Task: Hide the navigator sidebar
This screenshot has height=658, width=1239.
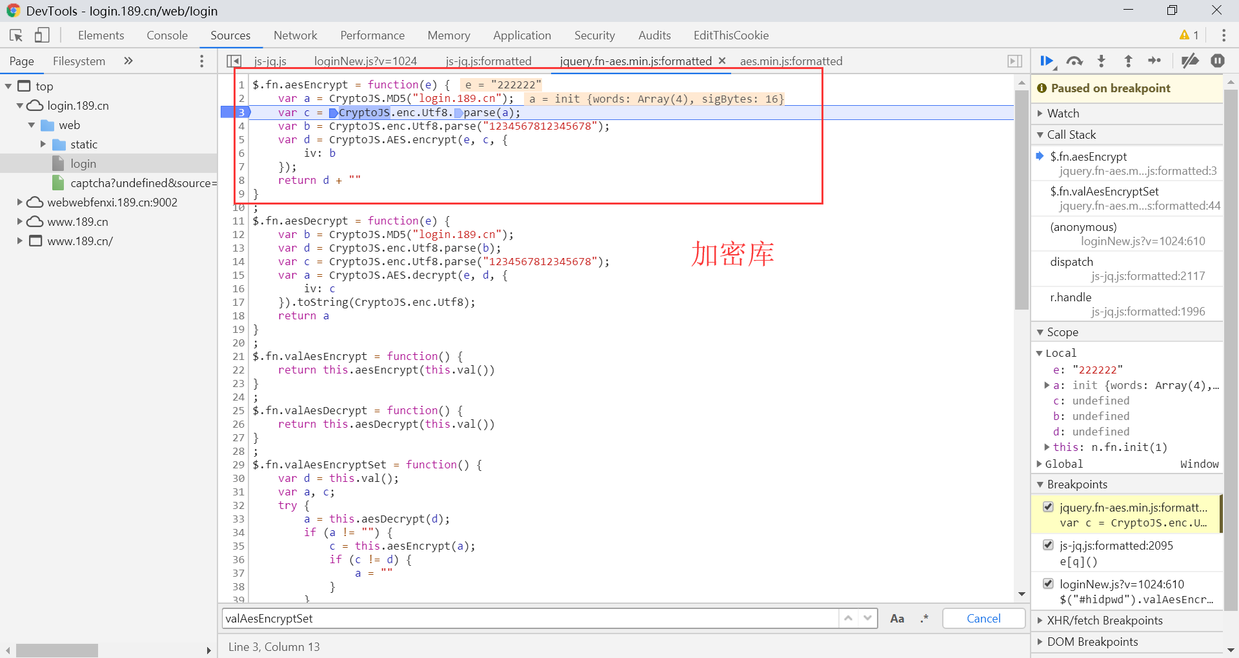Action: (234, 61)
